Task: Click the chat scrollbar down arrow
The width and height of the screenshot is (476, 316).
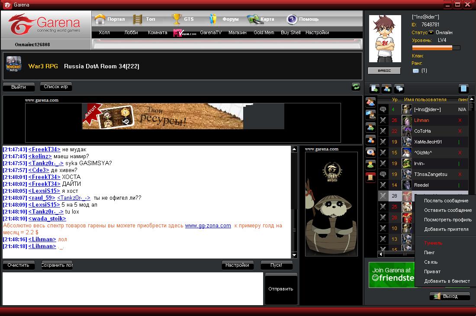Action: (x=294, y=255)
